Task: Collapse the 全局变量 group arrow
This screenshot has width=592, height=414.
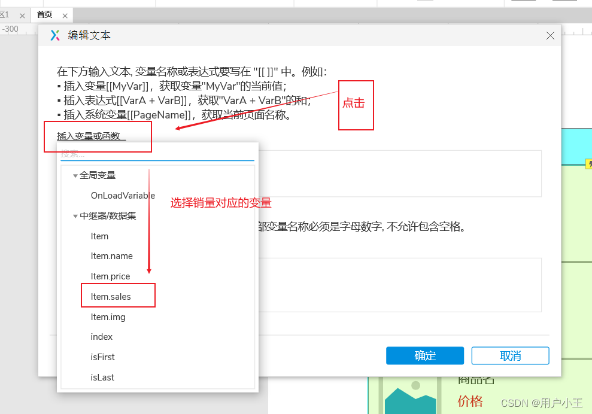Action: (x=75, y=175)
